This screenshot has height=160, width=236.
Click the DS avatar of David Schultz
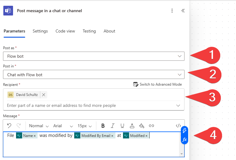click(11, 95)
